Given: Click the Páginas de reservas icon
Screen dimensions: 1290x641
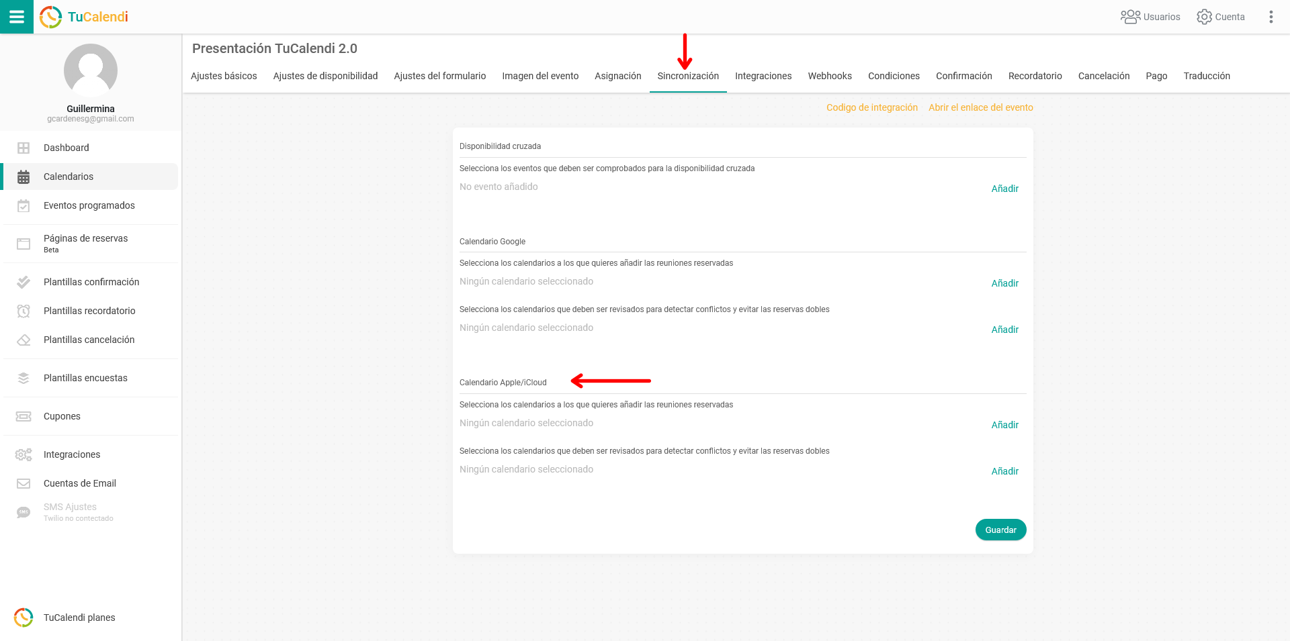Looking at the screenshot, I should click(x=24, y=244).
